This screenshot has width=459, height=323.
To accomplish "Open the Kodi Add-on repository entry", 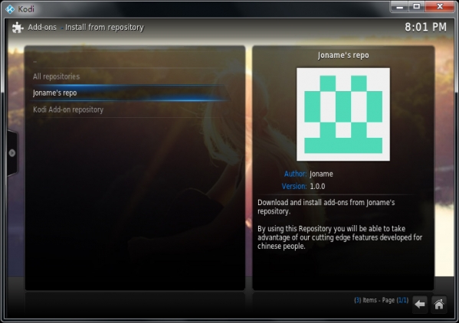I will click(129, 109).
